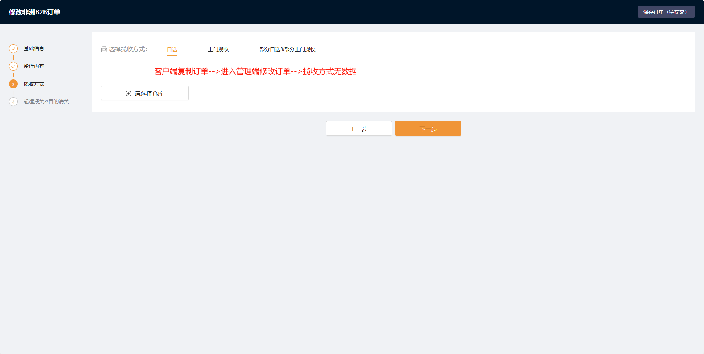Proceed with the orange 下一步 button
Image resolution: width=704 pixels, height=354 pixels.
point(428,129)
